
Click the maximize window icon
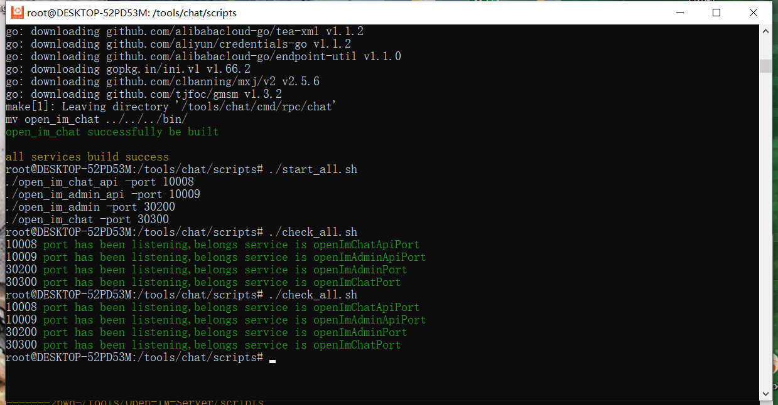click(716, 13)
